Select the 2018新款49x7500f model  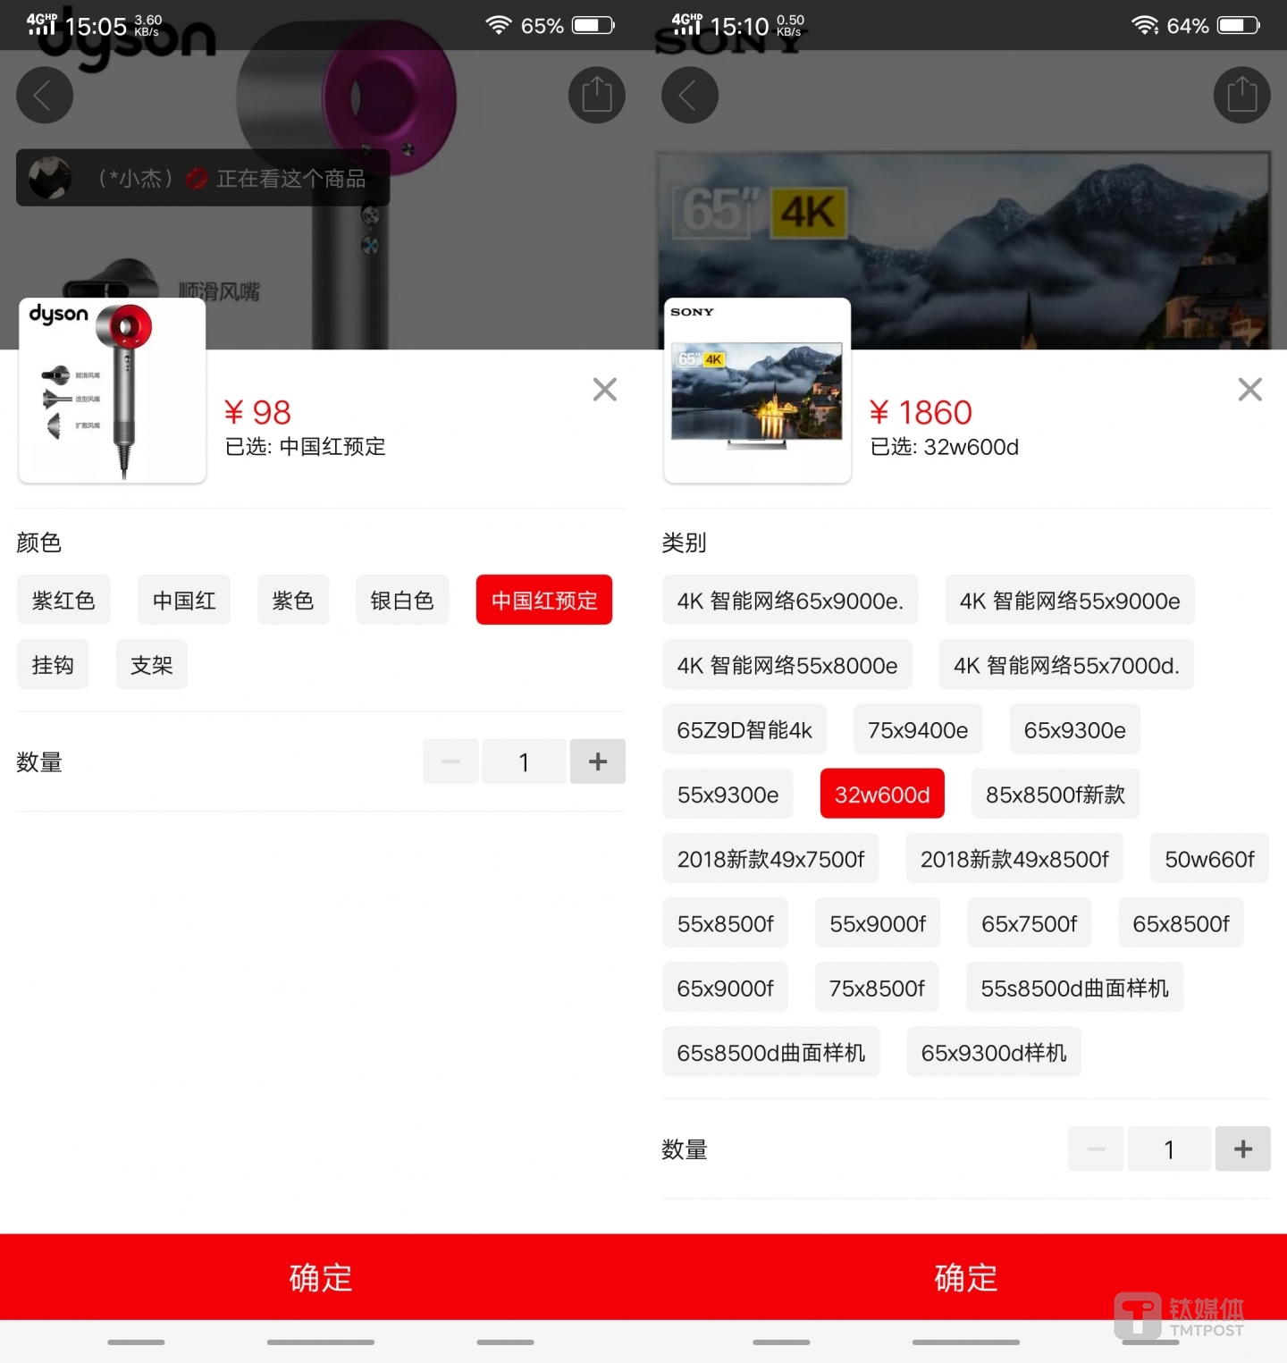(770, 858)
